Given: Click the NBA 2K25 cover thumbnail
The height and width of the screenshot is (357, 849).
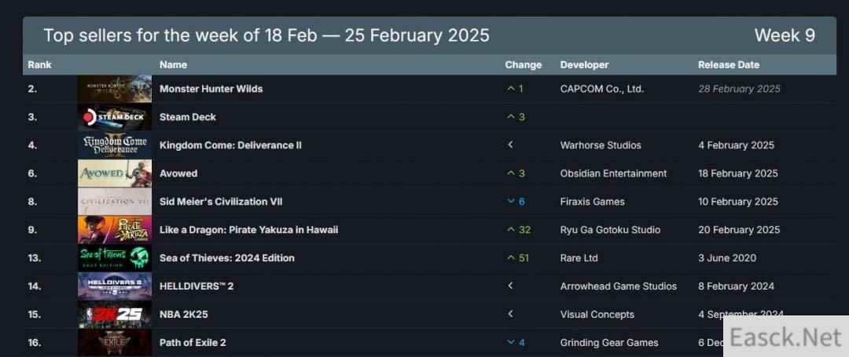Looking at the screenshot, I should point(115,315).
